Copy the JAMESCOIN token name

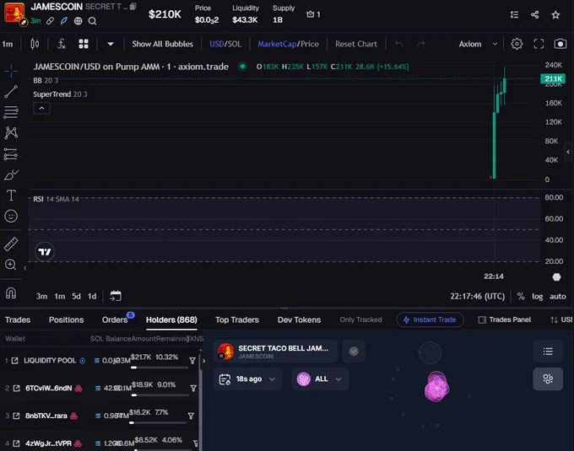133,6
